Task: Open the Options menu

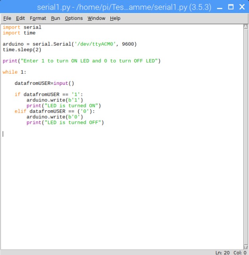Action: pyautogui.click(x=74, y=18)
